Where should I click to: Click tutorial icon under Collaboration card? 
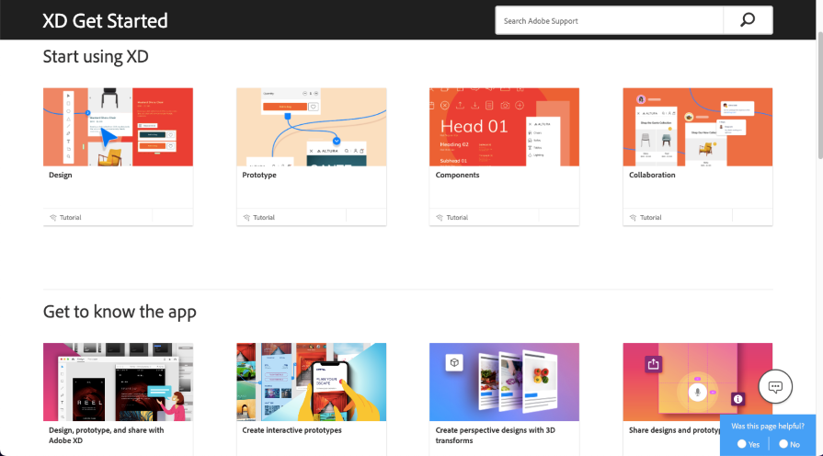633,218
